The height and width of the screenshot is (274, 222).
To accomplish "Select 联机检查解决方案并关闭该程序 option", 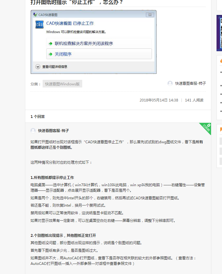I will click(99, 43).
